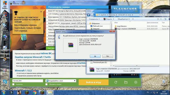
Task: Confirm deletion with the Да button
Action: click(95, 56)
